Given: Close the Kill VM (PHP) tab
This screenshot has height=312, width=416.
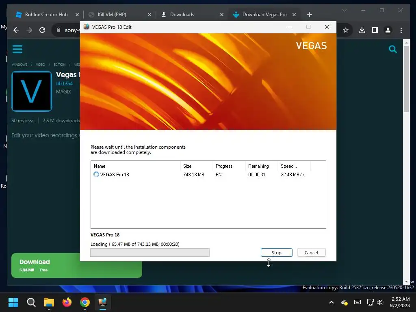Looking at the screenshot, I should pyautogui.click(x=149, y=15).
